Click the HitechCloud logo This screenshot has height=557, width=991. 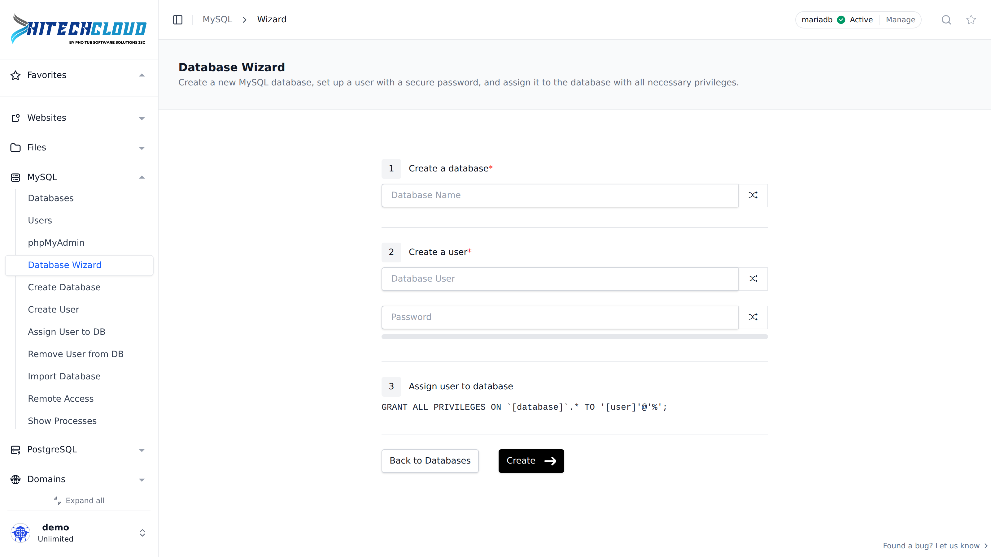78,29
